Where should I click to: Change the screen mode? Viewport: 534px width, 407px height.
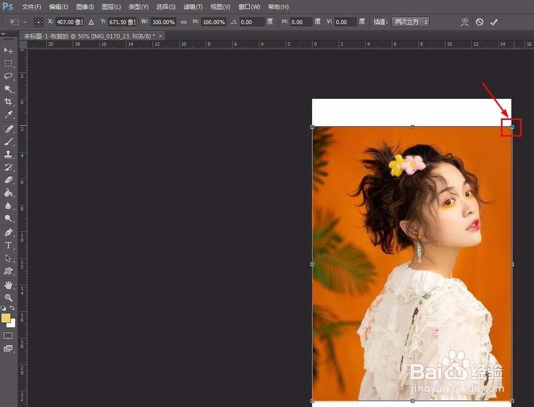coord(8,348)
